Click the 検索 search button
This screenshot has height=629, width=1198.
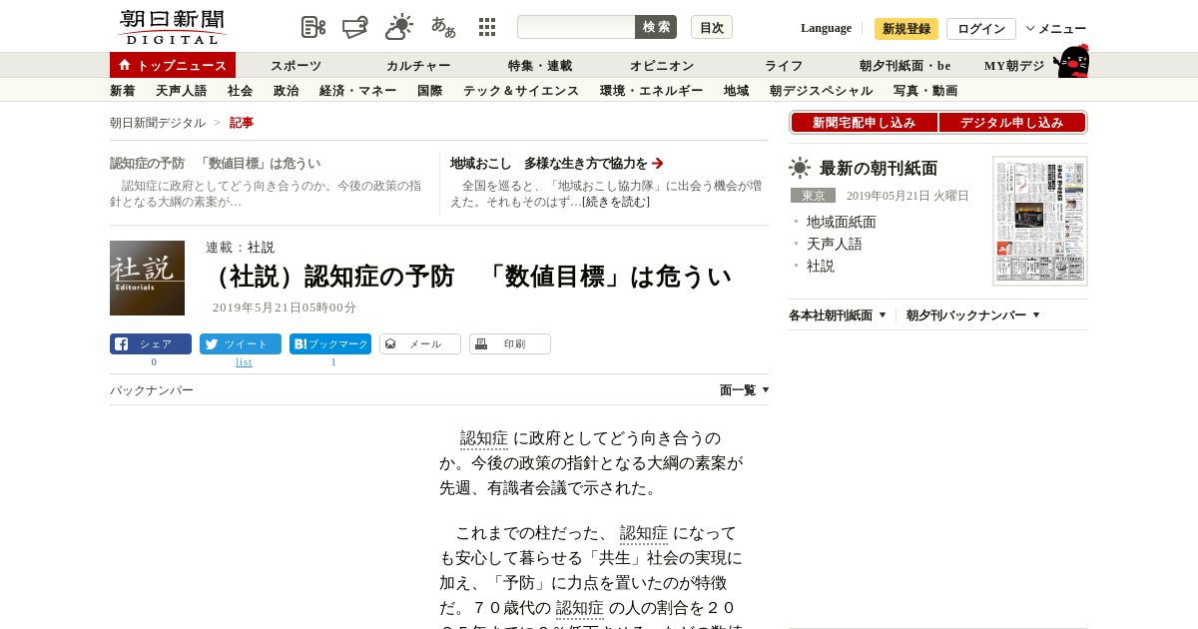click(x=656, y=27)
